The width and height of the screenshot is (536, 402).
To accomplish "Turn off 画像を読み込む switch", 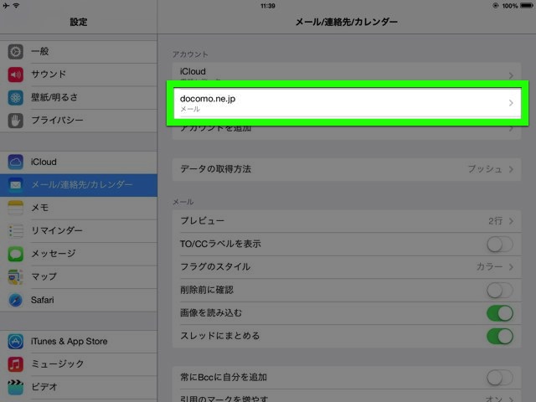I will click(x=500, y=313).
